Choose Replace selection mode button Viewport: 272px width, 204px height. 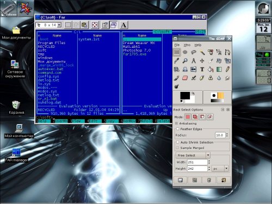tap(188, 117)
